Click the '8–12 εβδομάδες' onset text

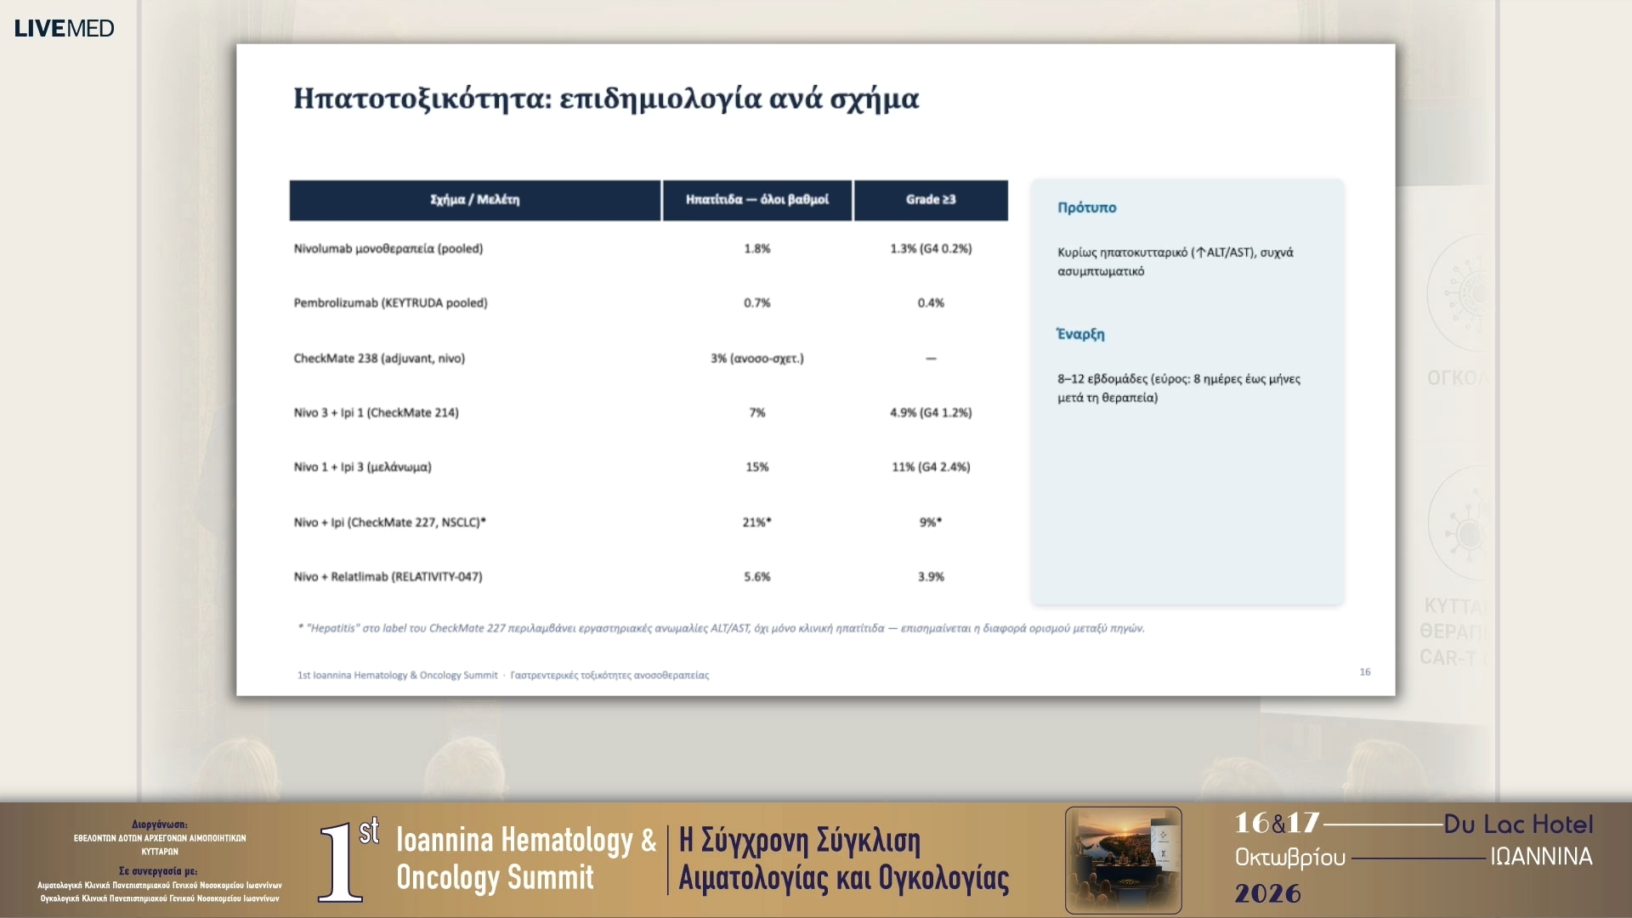click(1178, 388)
